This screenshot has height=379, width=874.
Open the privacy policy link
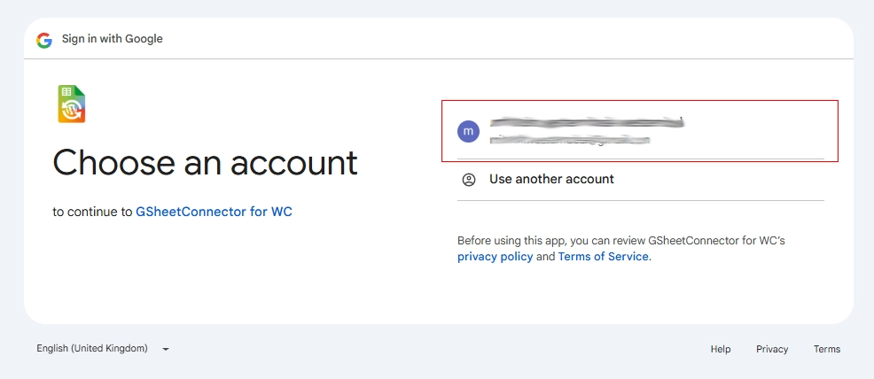coord(495,257)
